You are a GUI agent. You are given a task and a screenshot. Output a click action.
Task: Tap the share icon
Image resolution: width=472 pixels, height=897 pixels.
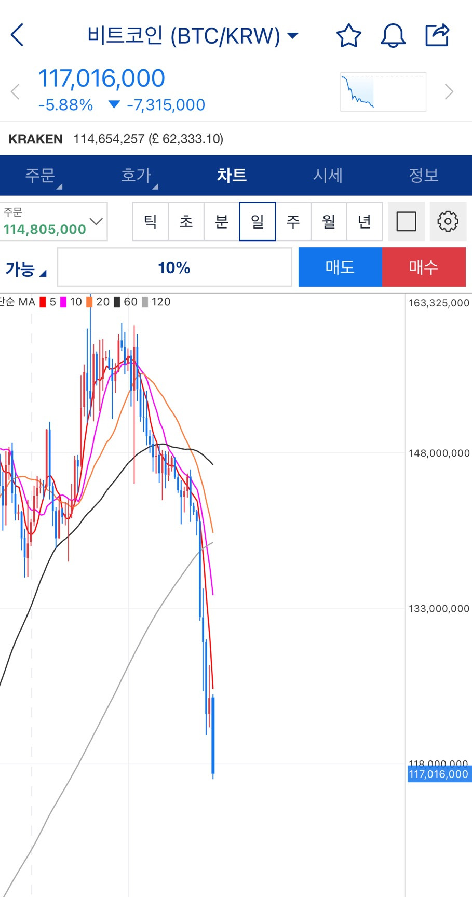[437, 35]
